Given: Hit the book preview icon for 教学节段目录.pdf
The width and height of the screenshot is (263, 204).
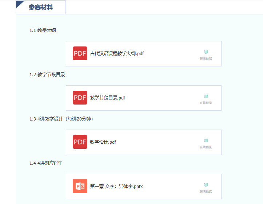Looking at the screenshot, I should 206,97.
